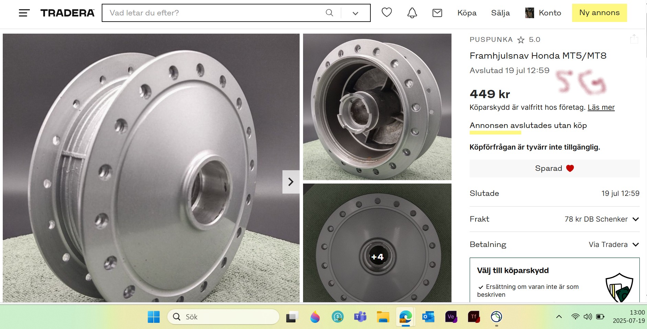Open File Explorer from taskbar
Screen dimensions: 647x329
(383, 317)
